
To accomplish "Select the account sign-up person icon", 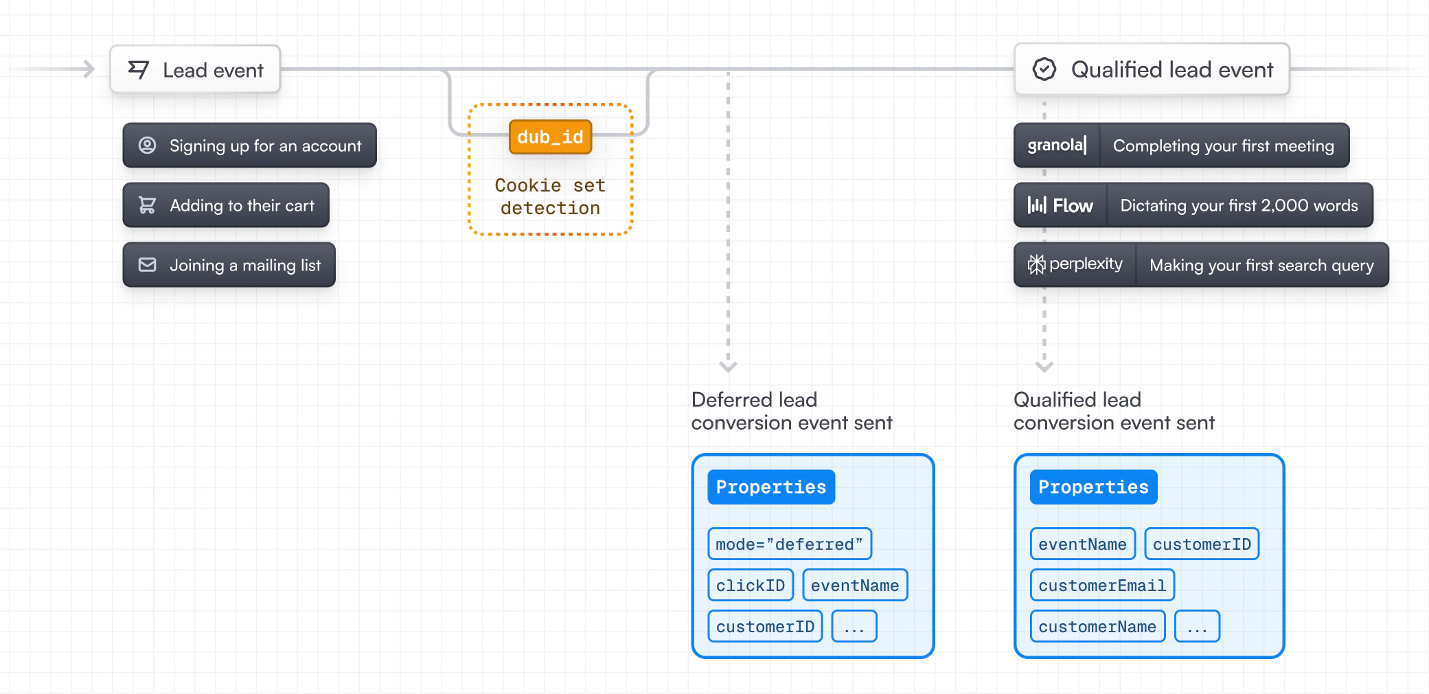I will [147, 146].
